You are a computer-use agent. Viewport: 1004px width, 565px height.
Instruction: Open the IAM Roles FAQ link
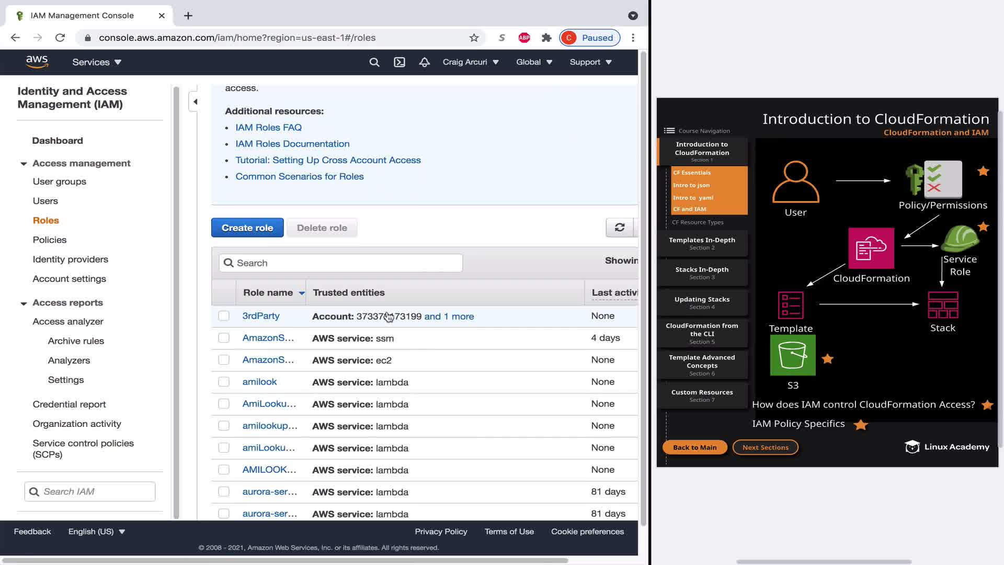point(268,127)
